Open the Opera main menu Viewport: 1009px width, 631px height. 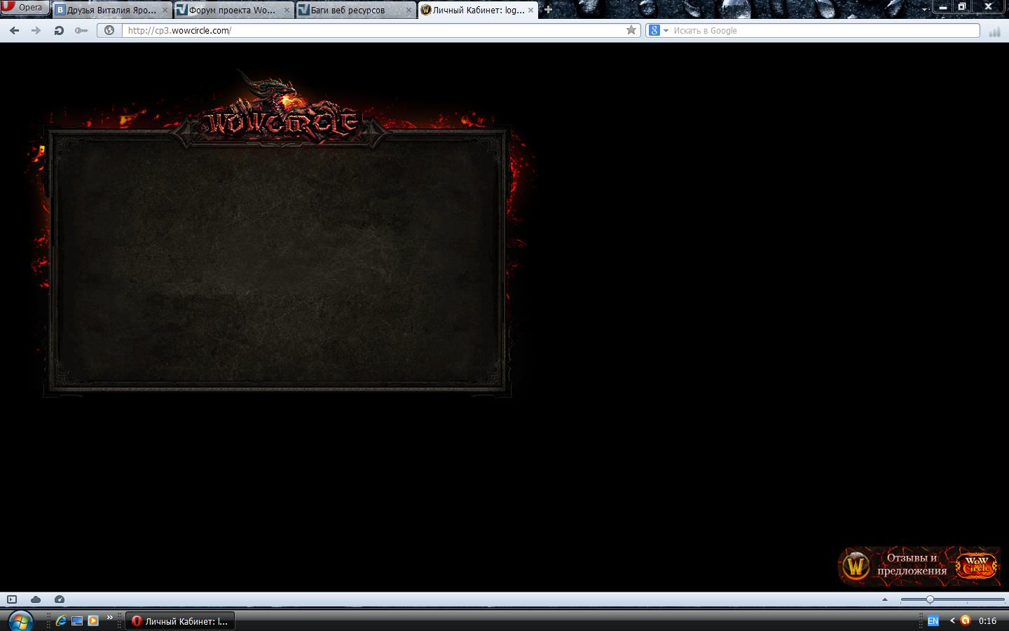pyautogui.click(x=25, y=8)
